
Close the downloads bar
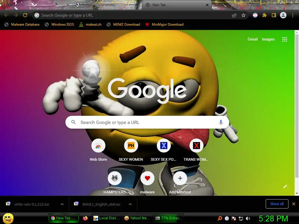click(x=294, y=204)
